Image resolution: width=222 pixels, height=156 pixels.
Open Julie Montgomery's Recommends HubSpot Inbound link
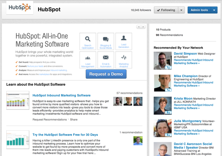coord(194,132)
